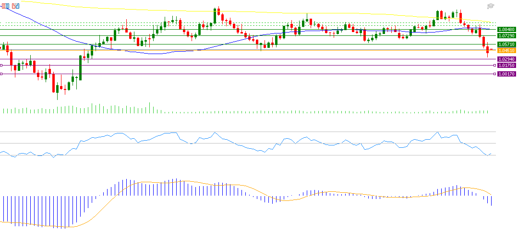This screenshot has width=518, height=243.
Task: Click right-side handle of the 1.01750 line
Action: (x=494, y=65)
